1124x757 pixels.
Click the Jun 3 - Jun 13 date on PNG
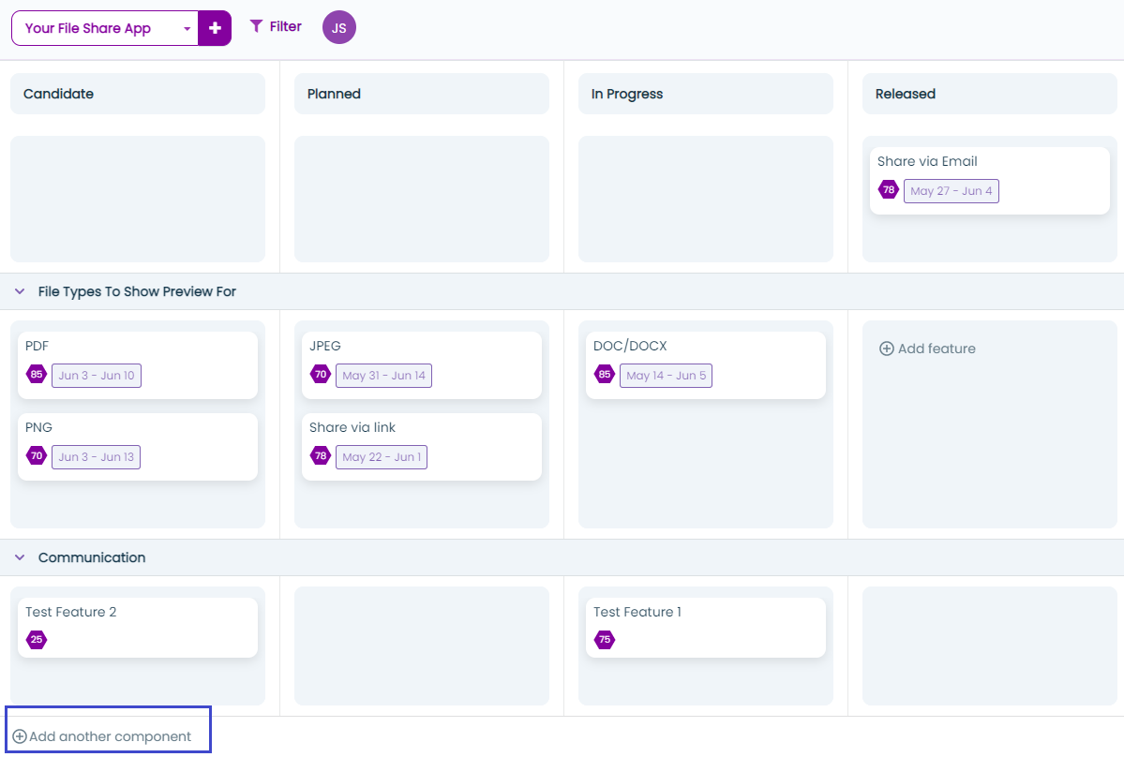click(x=97, y=457)
